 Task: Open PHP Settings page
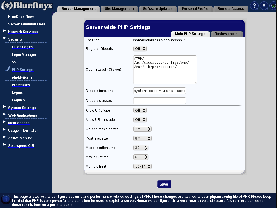[x=22, y=70]
